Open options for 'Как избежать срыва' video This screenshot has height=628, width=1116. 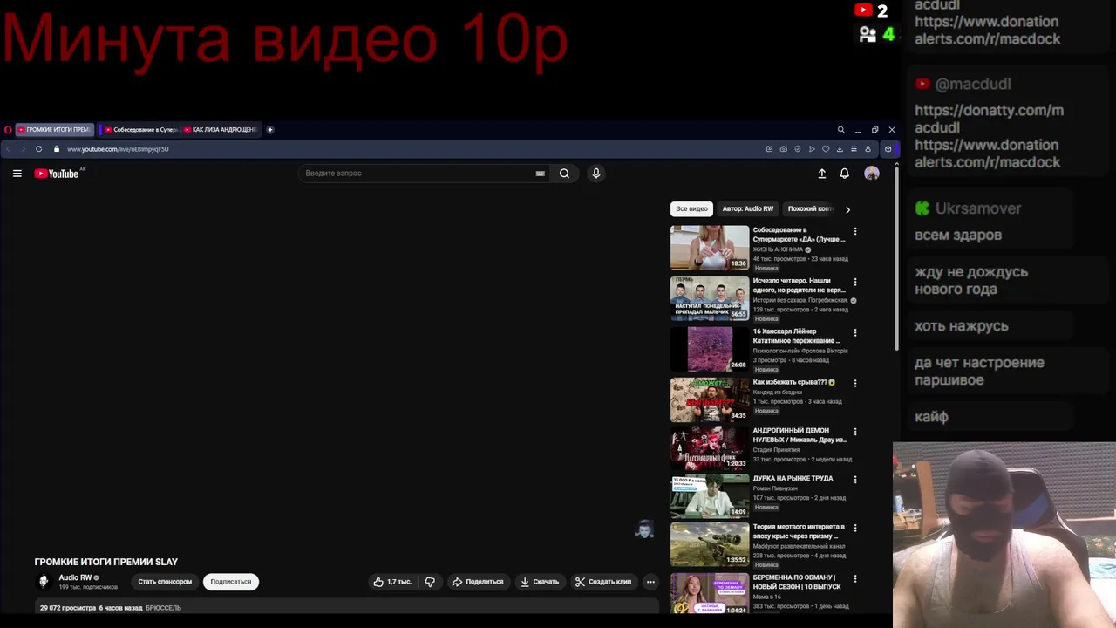854,383
